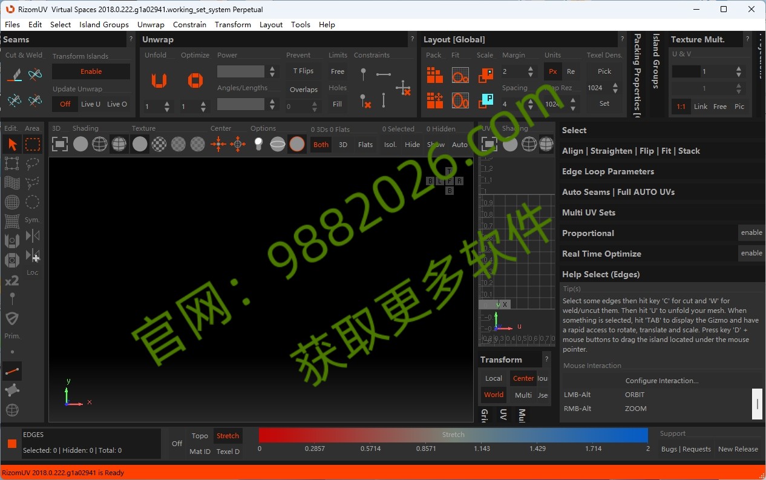Click the Pick texel density button

click(604, 71)
